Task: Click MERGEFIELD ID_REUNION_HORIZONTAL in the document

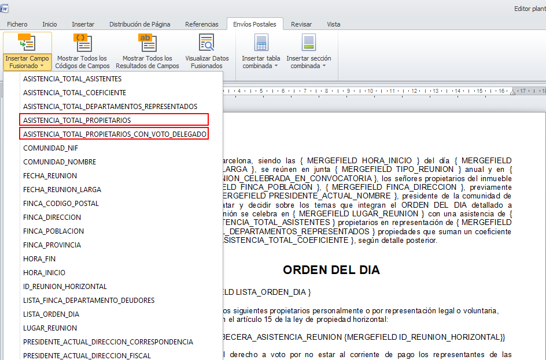Action: 423,337
